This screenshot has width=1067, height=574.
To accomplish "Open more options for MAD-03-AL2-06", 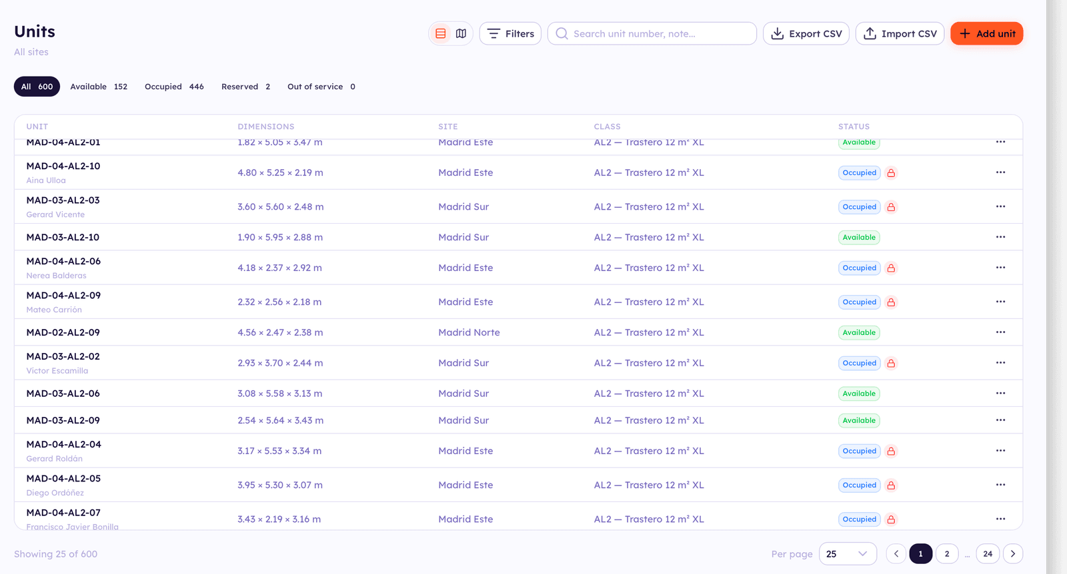I will coord(1000,394).
